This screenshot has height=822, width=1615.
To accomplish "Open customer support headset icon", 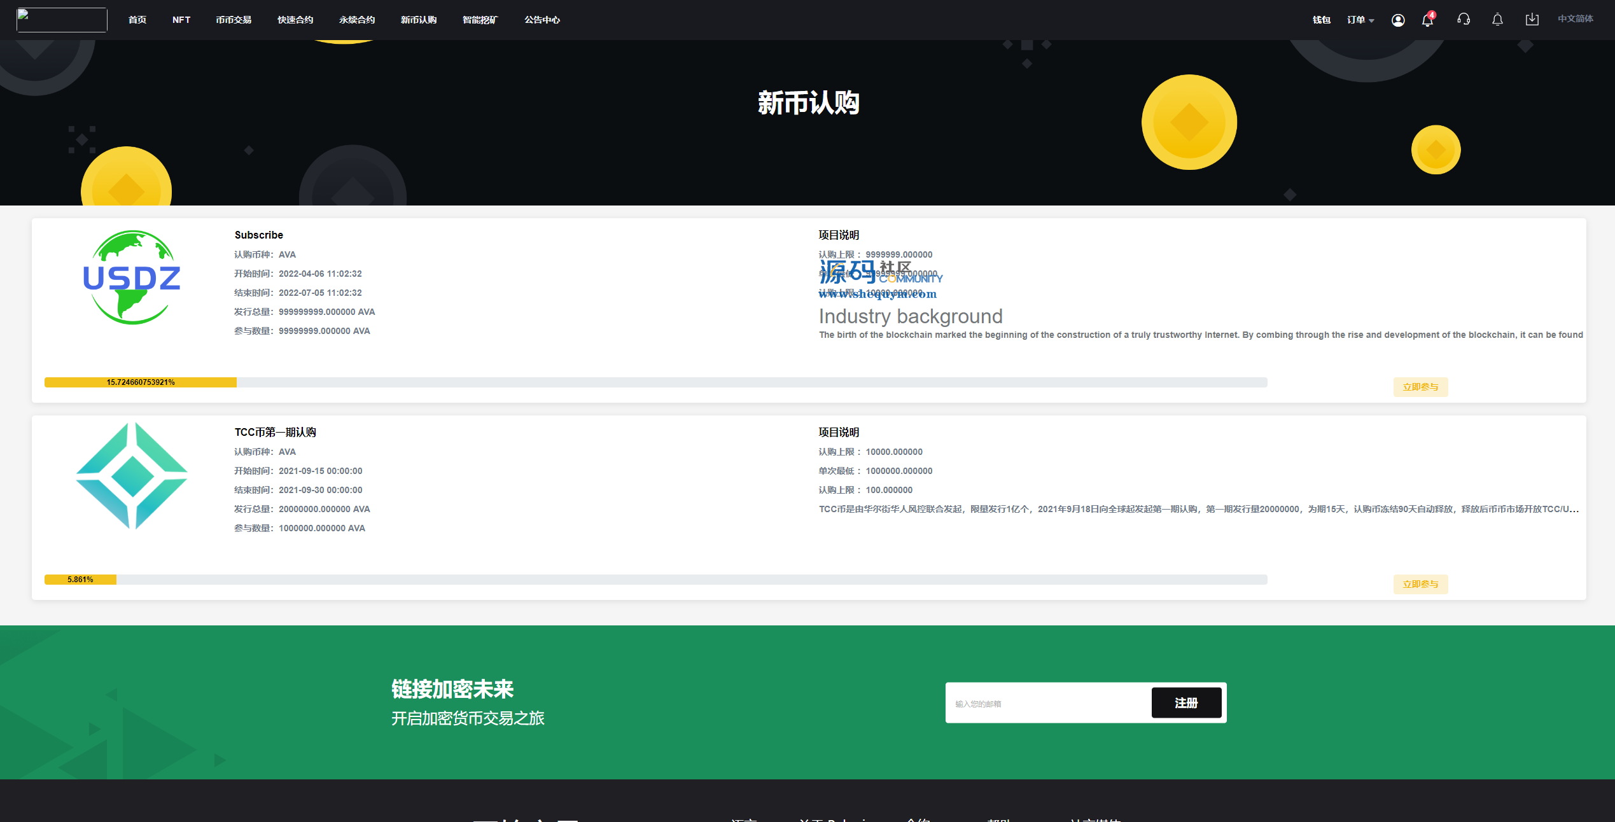I will coord(1464,20).
